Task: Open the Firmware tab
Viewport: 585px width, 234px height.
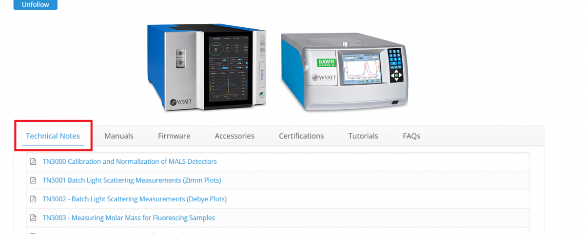Action: [174, 136]
